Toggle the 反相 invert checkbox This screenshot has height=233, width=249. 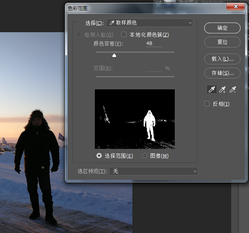[207, 104]
